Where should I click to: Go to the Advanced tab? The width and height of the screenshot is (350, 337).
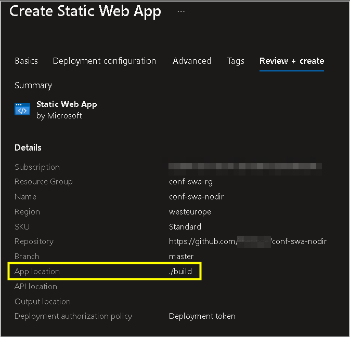click(x=192, y=61)
